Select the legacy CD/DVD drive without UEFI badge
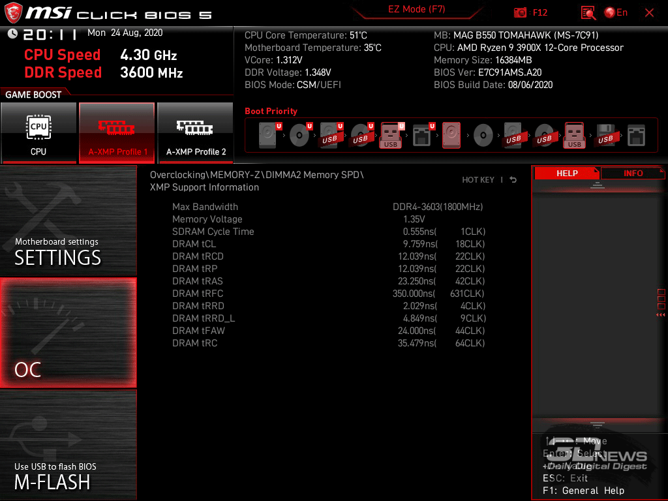Image resolution: width=668 pixels, height=501 pixels. (x=483, y=136)
